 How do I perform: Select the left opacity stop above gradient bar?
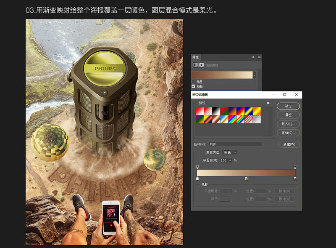point(197,167)
